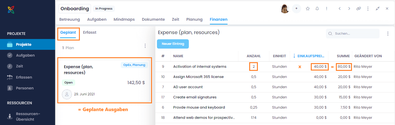The height and width of the screenshot is (125, 395).
Task: Open notifications bell icon
Action: [317, 9]
